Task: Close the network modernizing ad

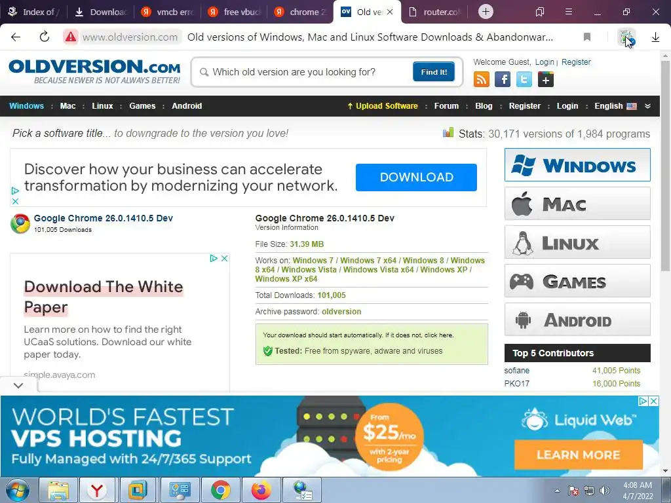Action: click(x=15, y=201)
